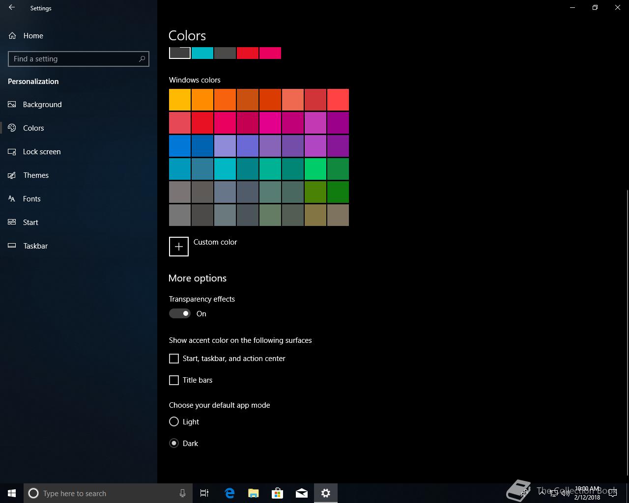Open the clock showing 10:00 AM
629x503 pixels.
click(x=587, y=493)
